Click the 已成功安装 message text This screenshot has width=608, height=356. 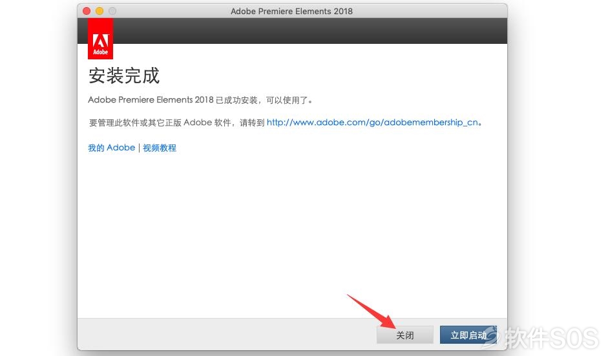coord(200,100)
